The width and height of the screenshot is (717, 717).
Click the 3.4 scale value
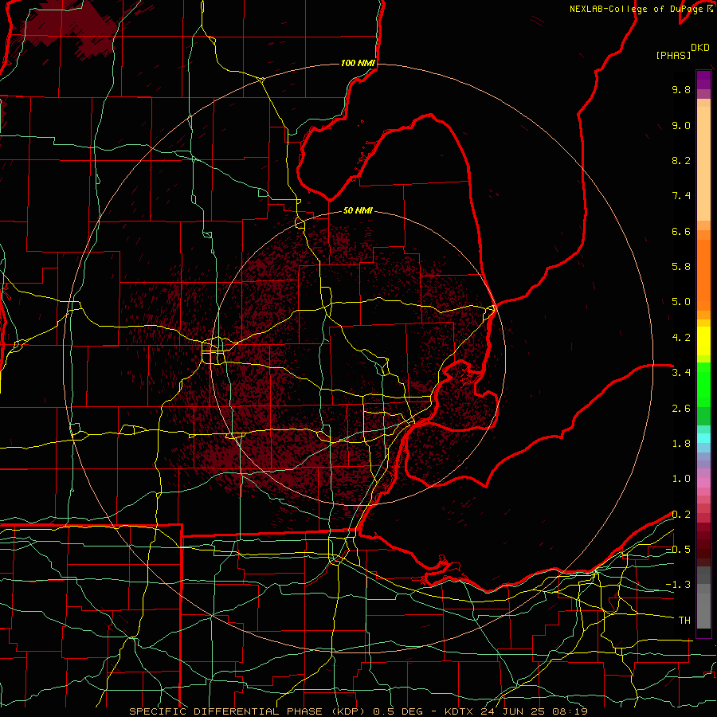click(x=681, y=373)
